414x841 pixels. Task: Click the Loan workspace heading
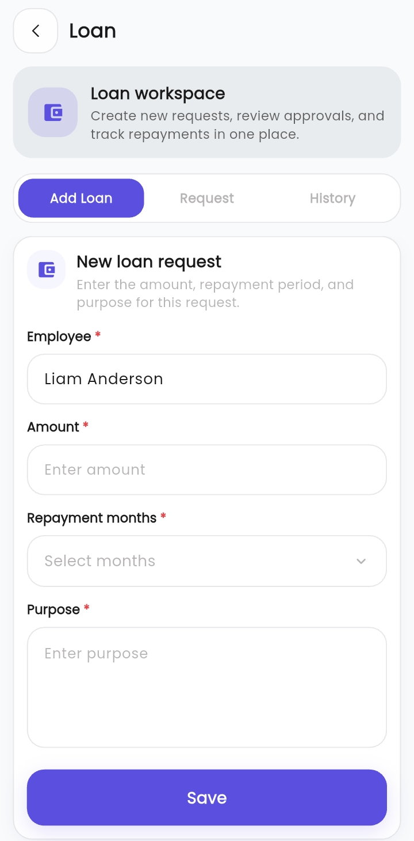158,93
